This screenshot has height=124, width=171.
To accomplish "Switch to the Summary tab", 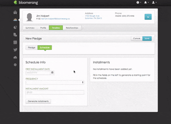I will 30,28.
